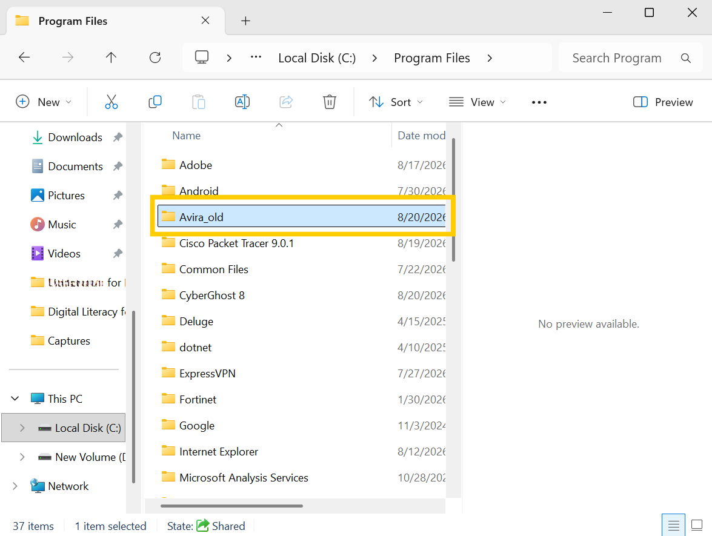This screenshot has width=712, height=536.
Task: Select Microsoft Analysis Services folder
Action: point(302,477)
